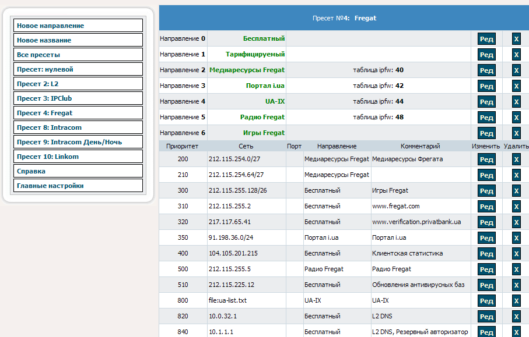529x337 pixels.
Task: Edit the www.verification.privatbank.ua rule
Action: click(x=486, y=222)
